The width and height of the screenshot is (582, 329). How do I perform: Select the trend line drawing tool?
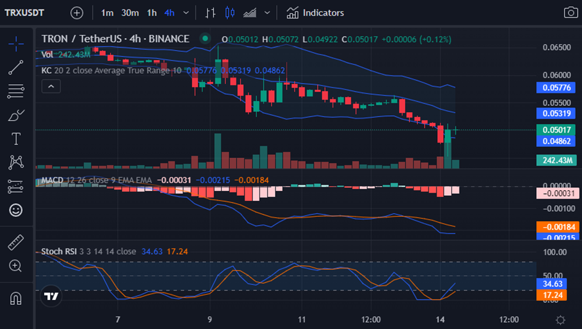(16, 67)
